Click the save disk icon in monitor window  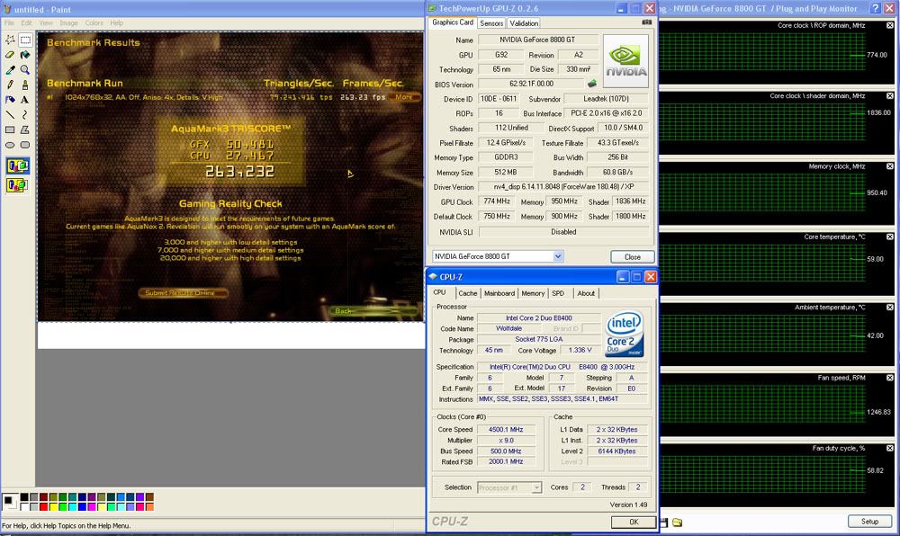click(x=664, y=523)
